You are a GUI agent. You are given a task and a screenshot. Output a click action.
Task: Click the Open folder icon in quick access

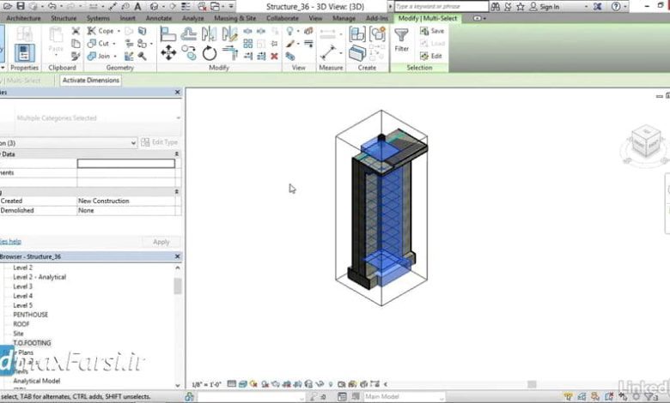8,6
